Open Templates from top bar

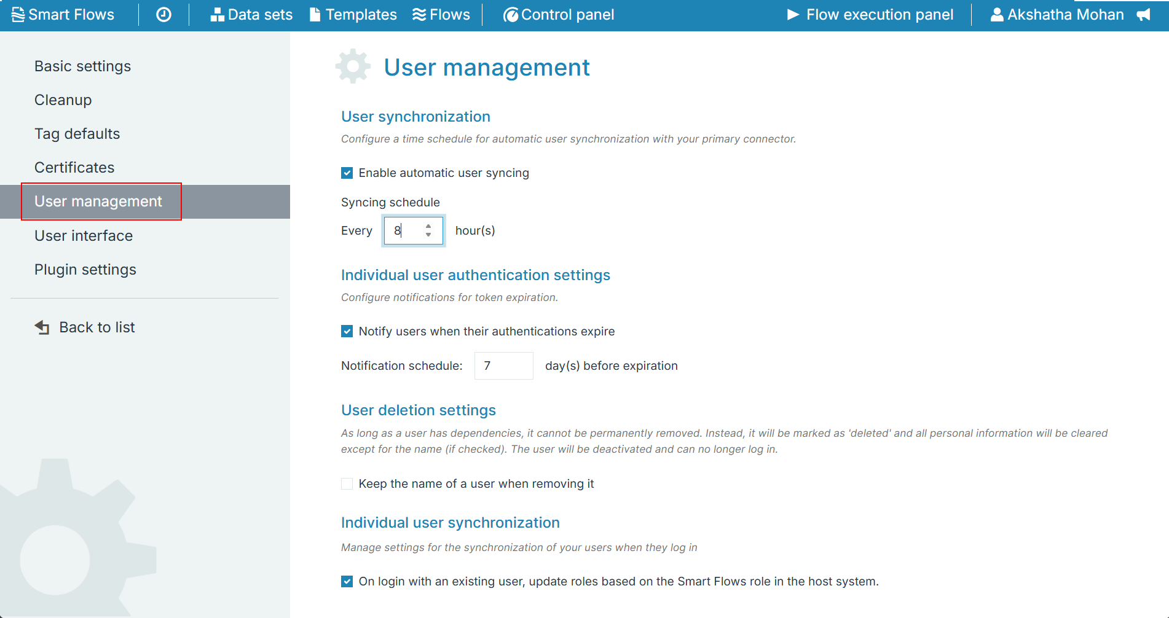(353, 15)
